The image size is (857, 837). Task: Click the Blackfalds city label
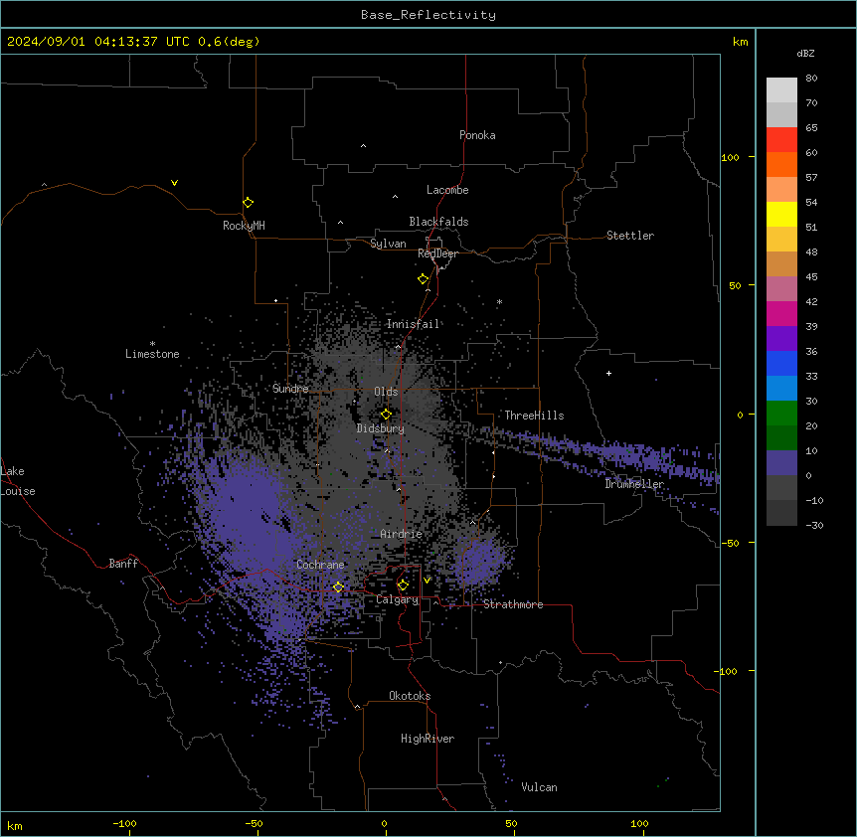coord(438,222)
